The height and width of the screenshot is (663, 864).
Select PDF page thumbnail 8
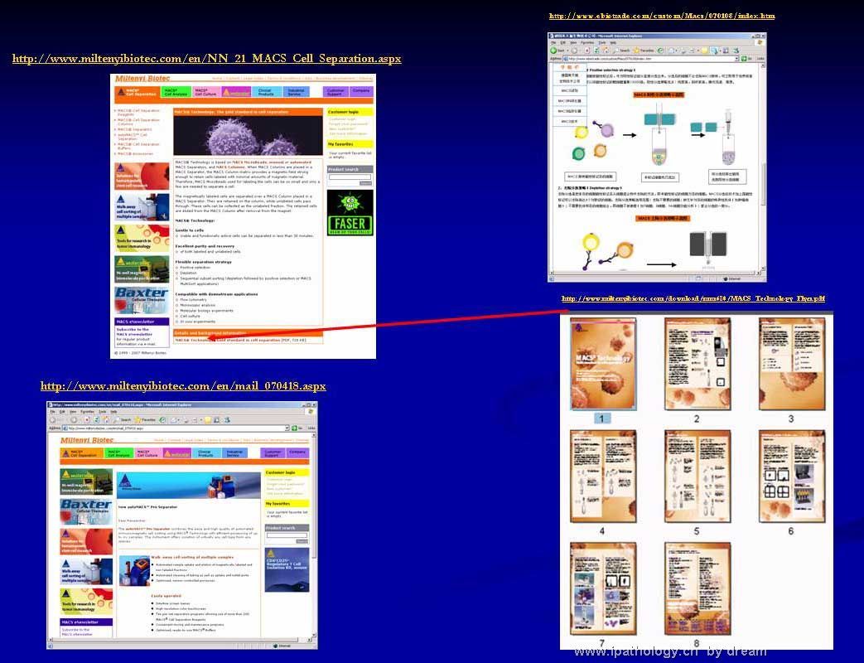pyautogui.click(x=697, y=588)
